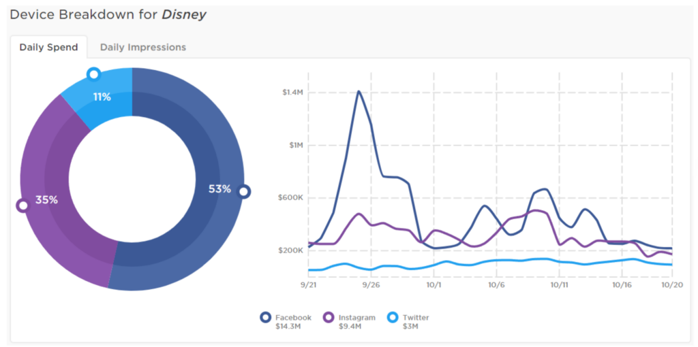Screen dimensions: 698x347
Task: Click the dark blue marker on donut edge
Action: [243, 191]
